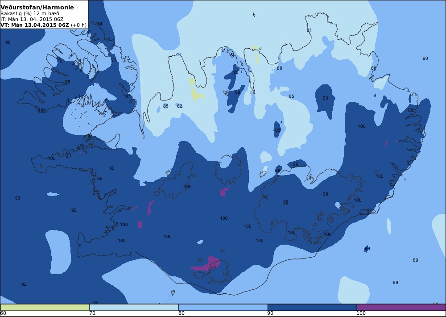
Task: Click the legend scale label '60'
Action: coord(3,313)
